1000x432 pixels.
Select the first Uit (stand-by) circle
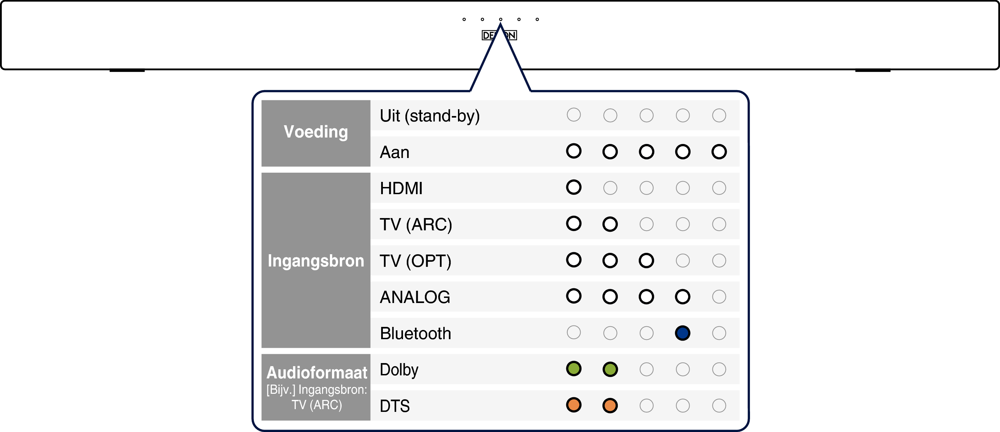pos(574,115)
